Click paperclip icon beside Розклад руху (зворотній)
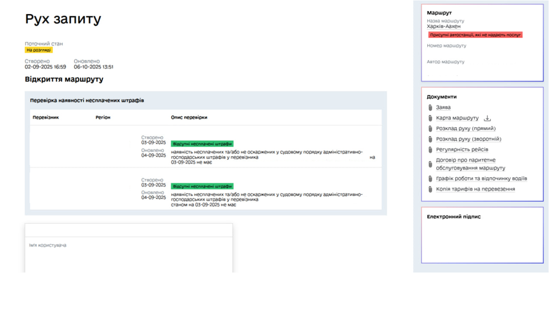The width and height of the screenshot is (549, 309). pos(430,139)
